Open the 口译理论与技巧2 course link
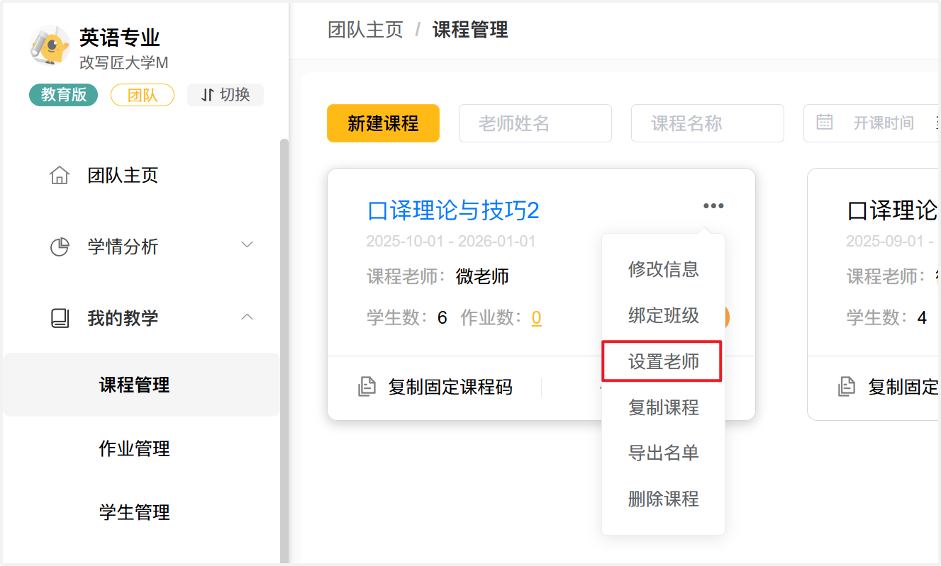The width and height of the screenshot is (941, 566). 453,210
